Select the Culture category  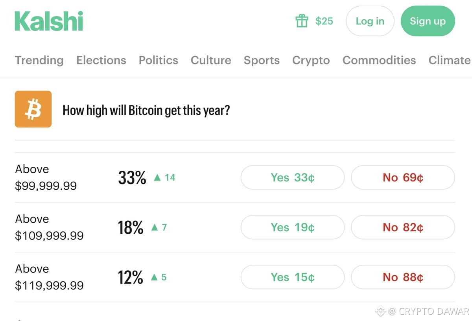[x=211, y=60]
